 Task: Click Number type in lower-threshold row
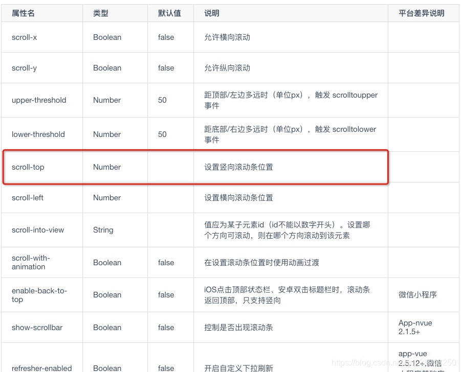pos(107,134)
